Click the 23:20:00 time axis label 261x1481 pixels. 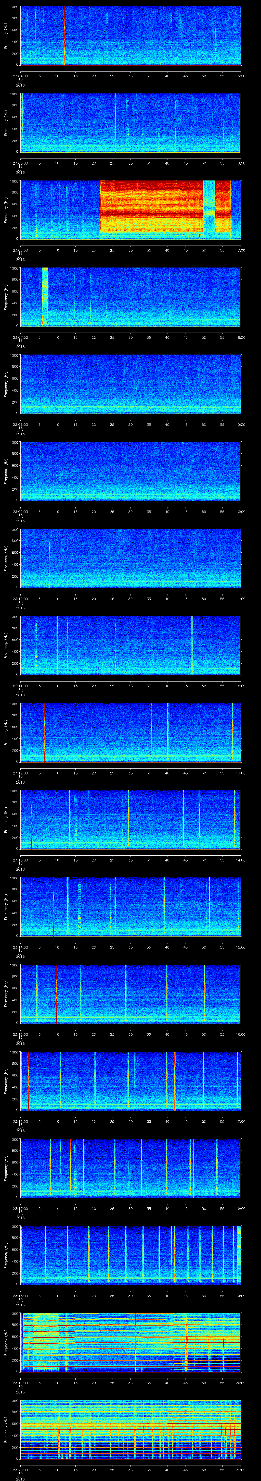(20, 1470)
